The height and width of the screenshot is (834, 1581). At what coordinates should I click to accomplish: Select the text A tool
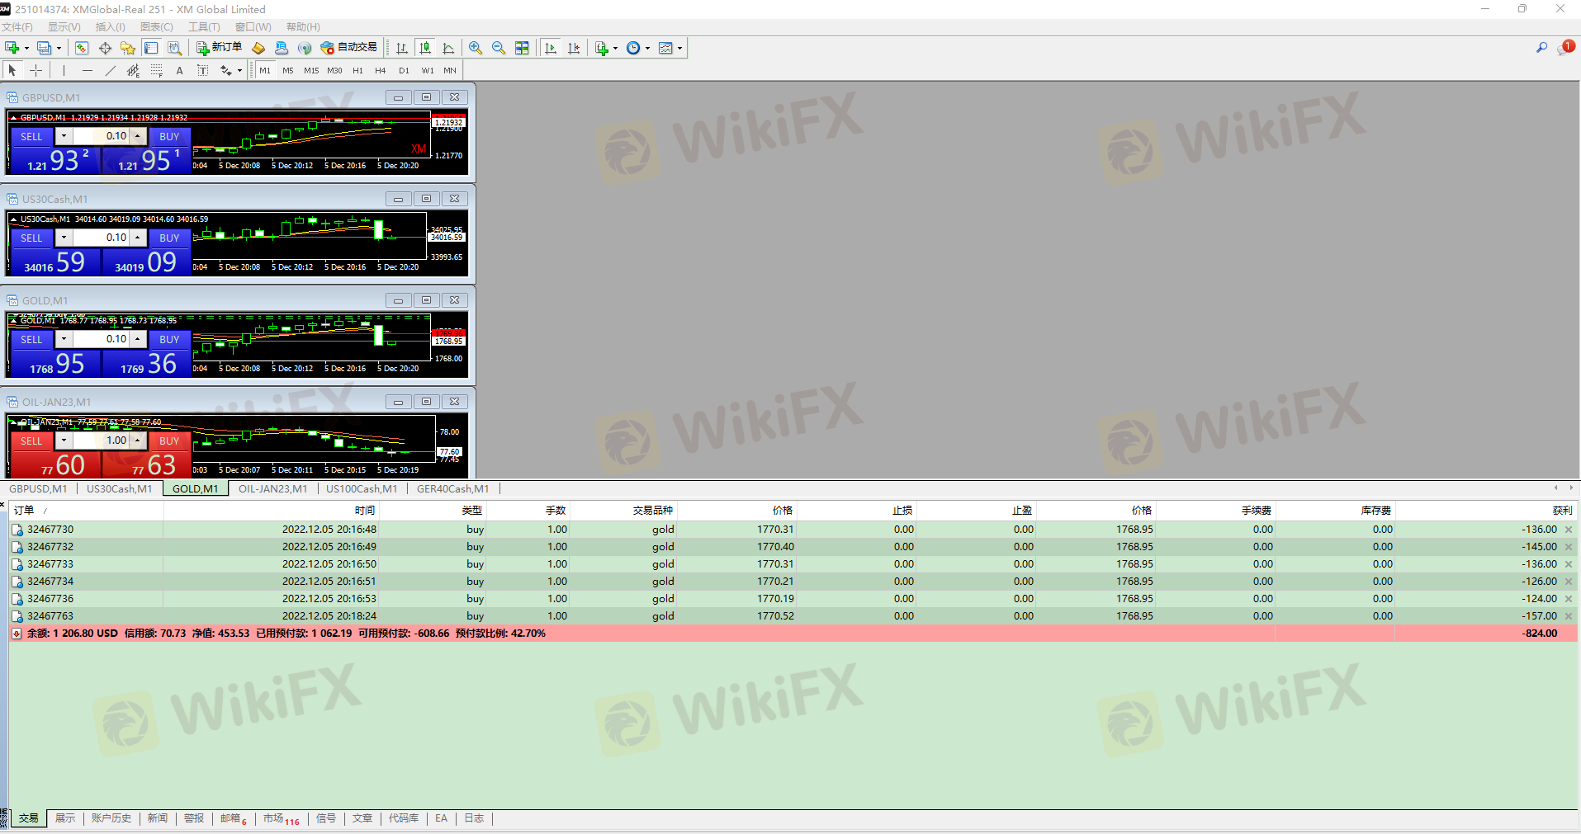179,70
